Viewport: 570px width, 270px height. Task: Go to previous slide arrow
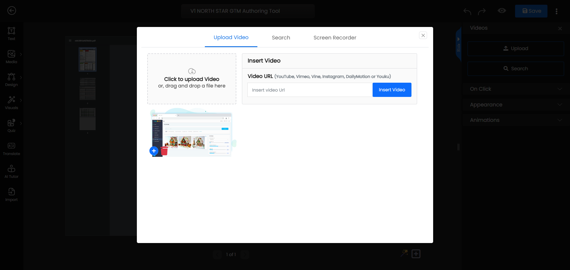(217, 255)
